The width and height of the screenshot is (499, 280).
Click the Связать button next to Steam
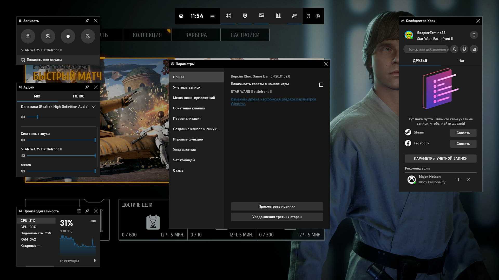[x=463, y=133]
